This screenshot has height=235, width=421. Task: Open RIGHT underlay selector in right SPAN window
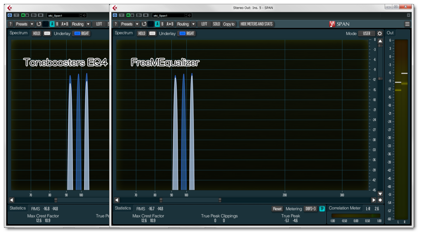point(187,33)
